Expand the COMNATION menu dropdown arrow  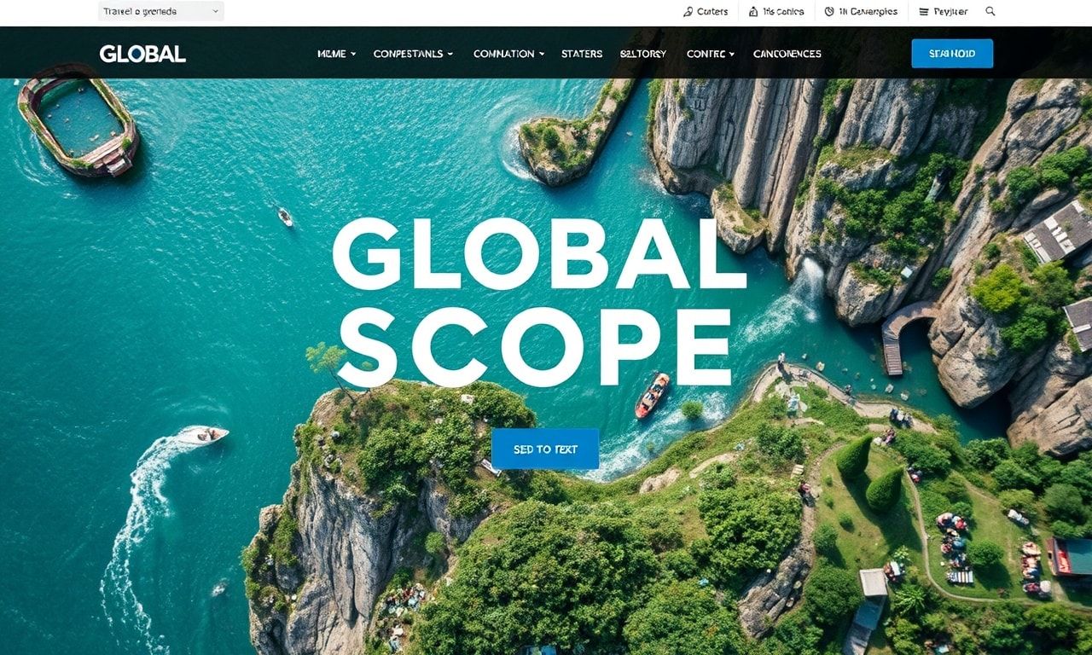click(541, 54)
